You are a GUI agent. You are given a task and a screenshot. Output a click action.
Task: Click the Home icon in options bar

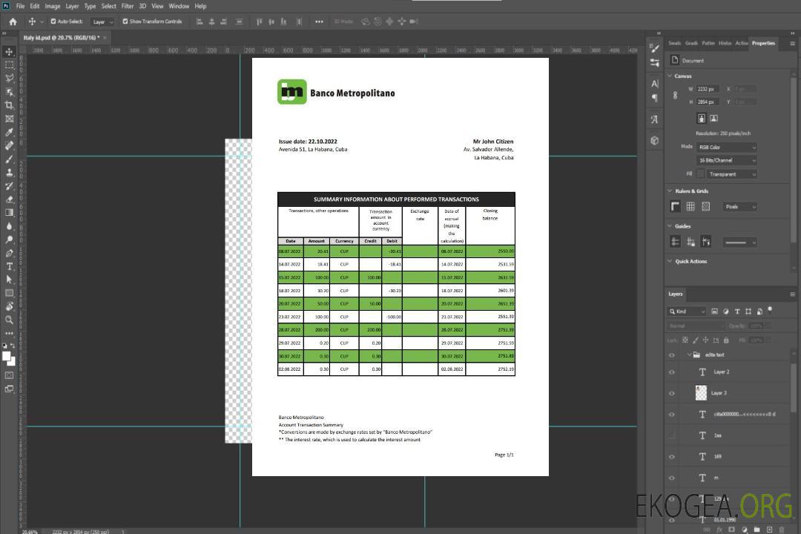tap(13, 22)
